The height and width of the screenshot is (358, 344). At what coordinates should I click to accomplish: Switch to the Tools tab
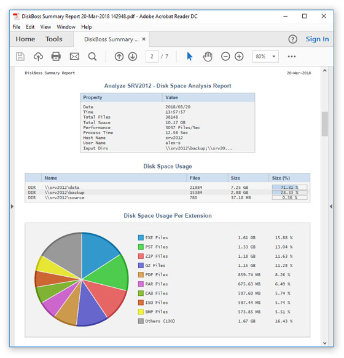[54, 39]
